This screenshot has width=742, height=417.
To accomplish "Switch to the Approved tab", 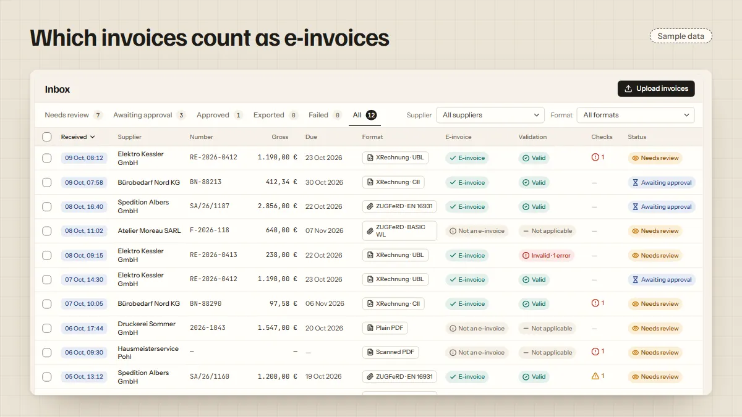I will pos(220,115).
